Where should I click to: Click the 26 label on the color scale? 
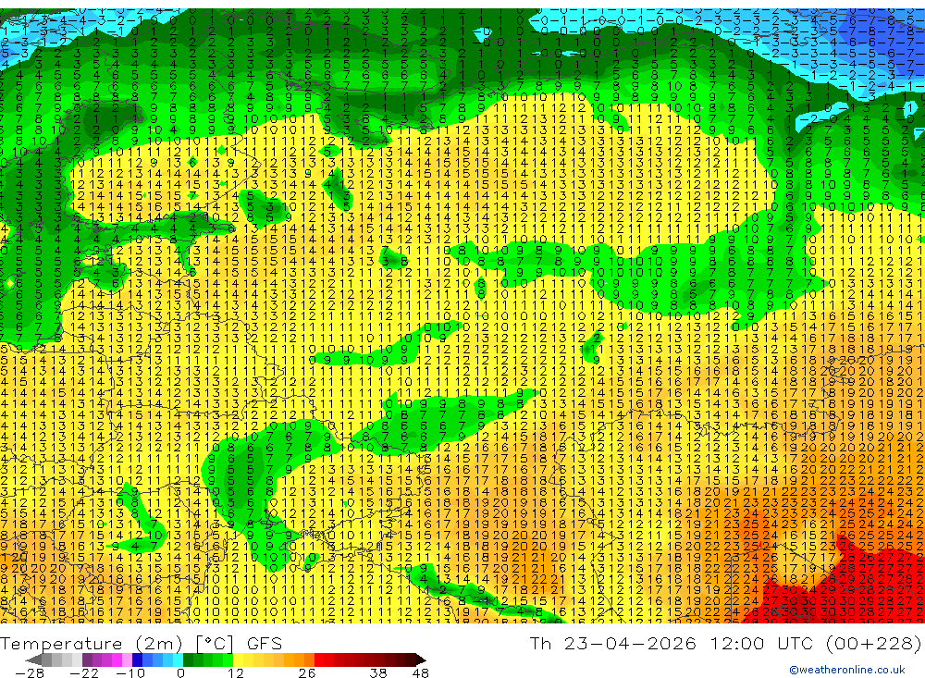(x=307, y=672)
